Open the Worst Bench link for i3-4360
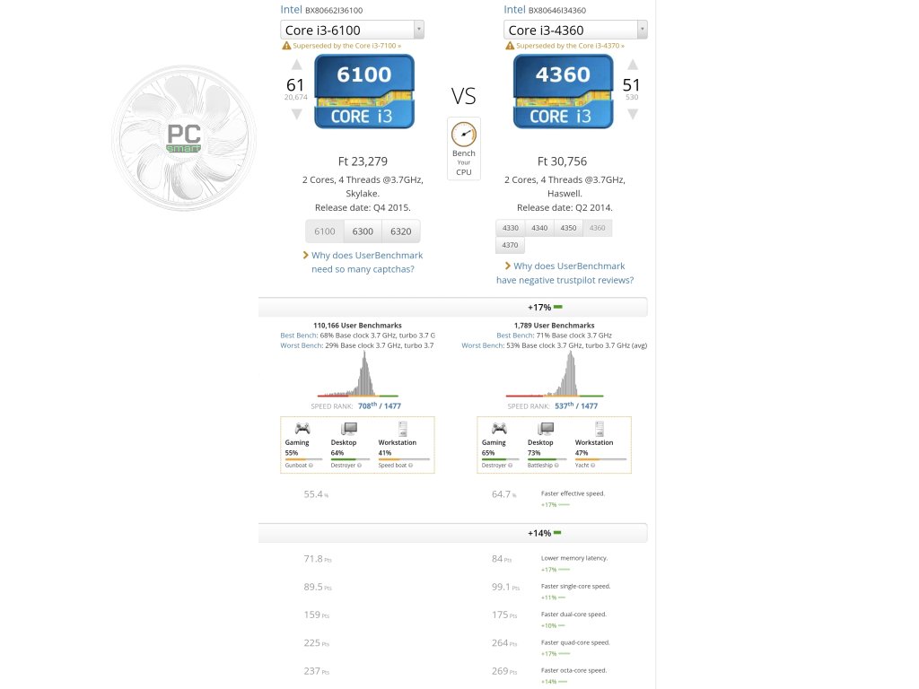 [483, 345]
